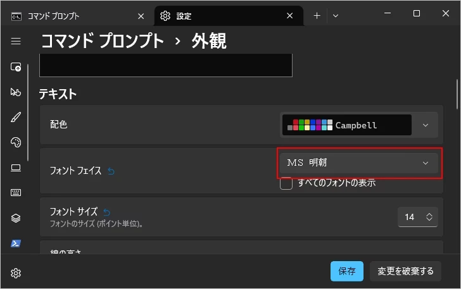Image resolution: width=461 pixels, height=289 pixels.
Task: Click the settings gear icon at bottom-left
Action: (16, 273)
